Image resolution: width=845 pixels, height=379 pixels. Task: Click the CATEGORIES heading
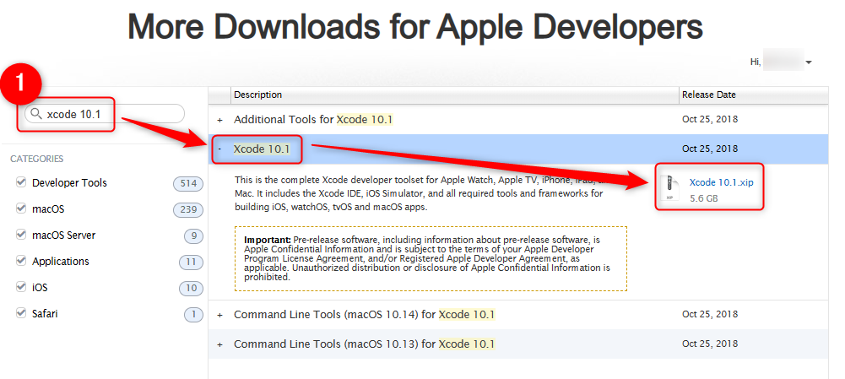(x=36, y=159)
